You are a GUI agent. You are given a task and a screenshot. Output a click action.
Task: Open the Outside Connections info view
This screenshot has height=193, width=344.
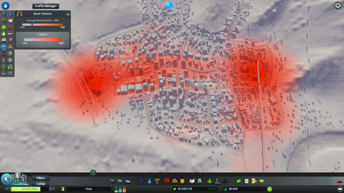point(10,60)
